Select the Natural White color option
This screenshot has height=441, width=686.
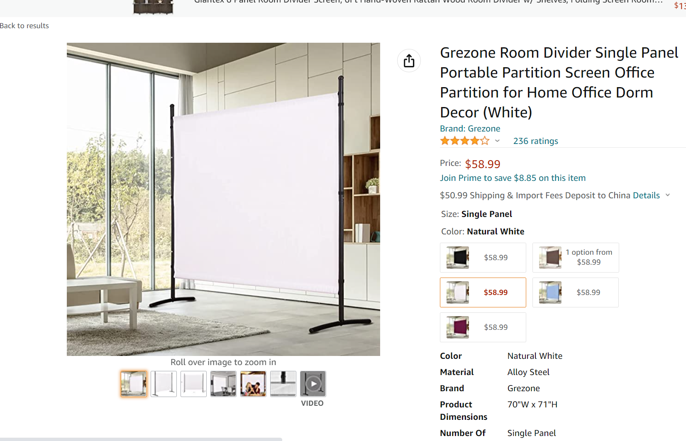(x=483, y=292)
